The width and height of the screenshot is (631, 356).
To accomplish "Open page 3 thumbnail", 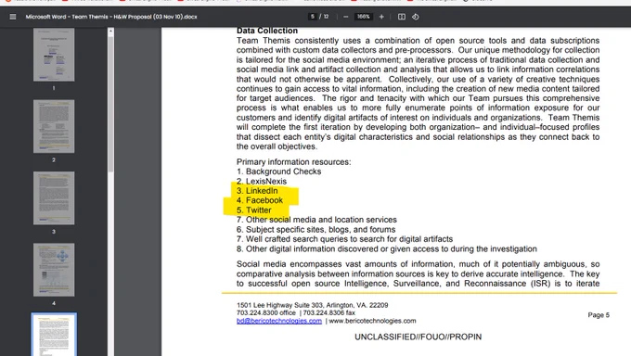I will click(x=54, y=197).
